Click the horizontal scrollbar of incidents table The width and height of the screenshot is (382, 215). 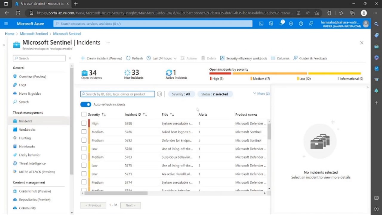[x=116, y=193]
